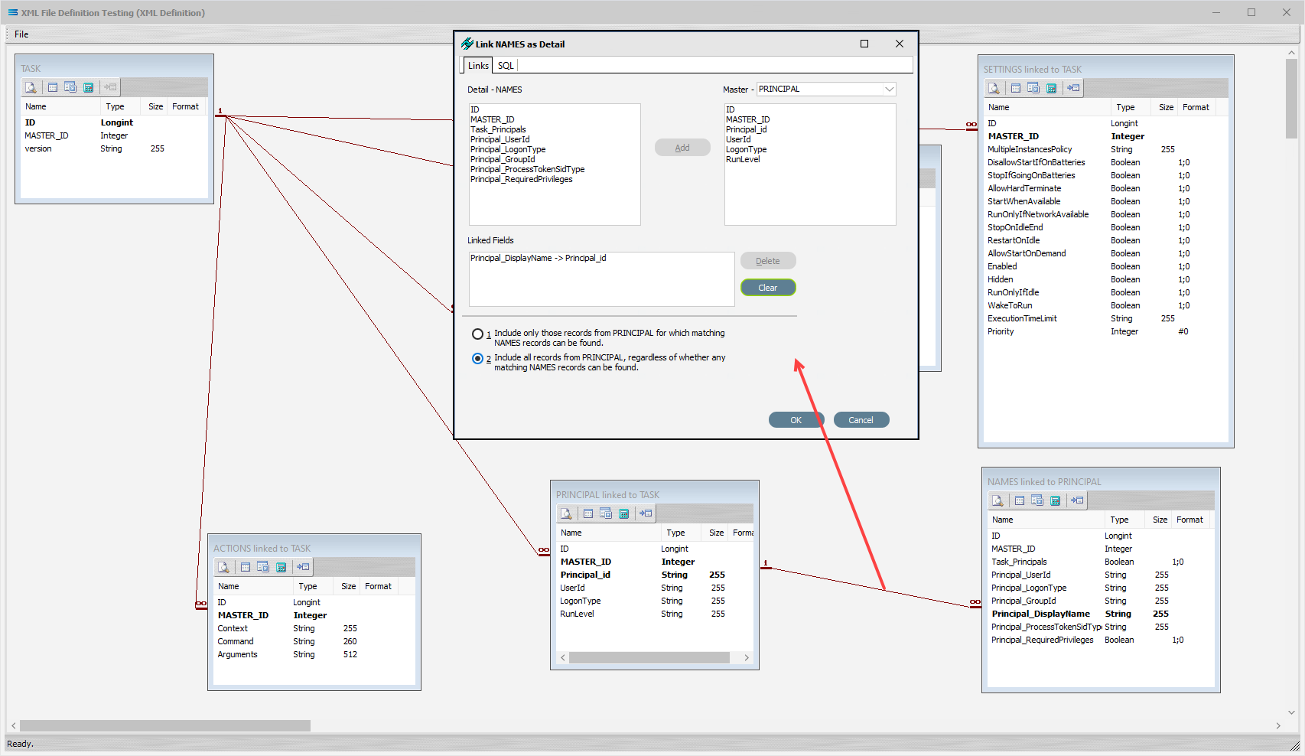Screen dimensions: 1305x756
Task: Click the Delete button for linked fields
Action: (x=768, y=261)
